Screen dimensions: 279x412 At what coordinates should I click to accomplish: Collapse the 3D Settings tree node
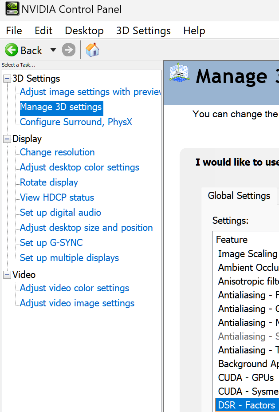pyautogui.click(x=7, y=79)
